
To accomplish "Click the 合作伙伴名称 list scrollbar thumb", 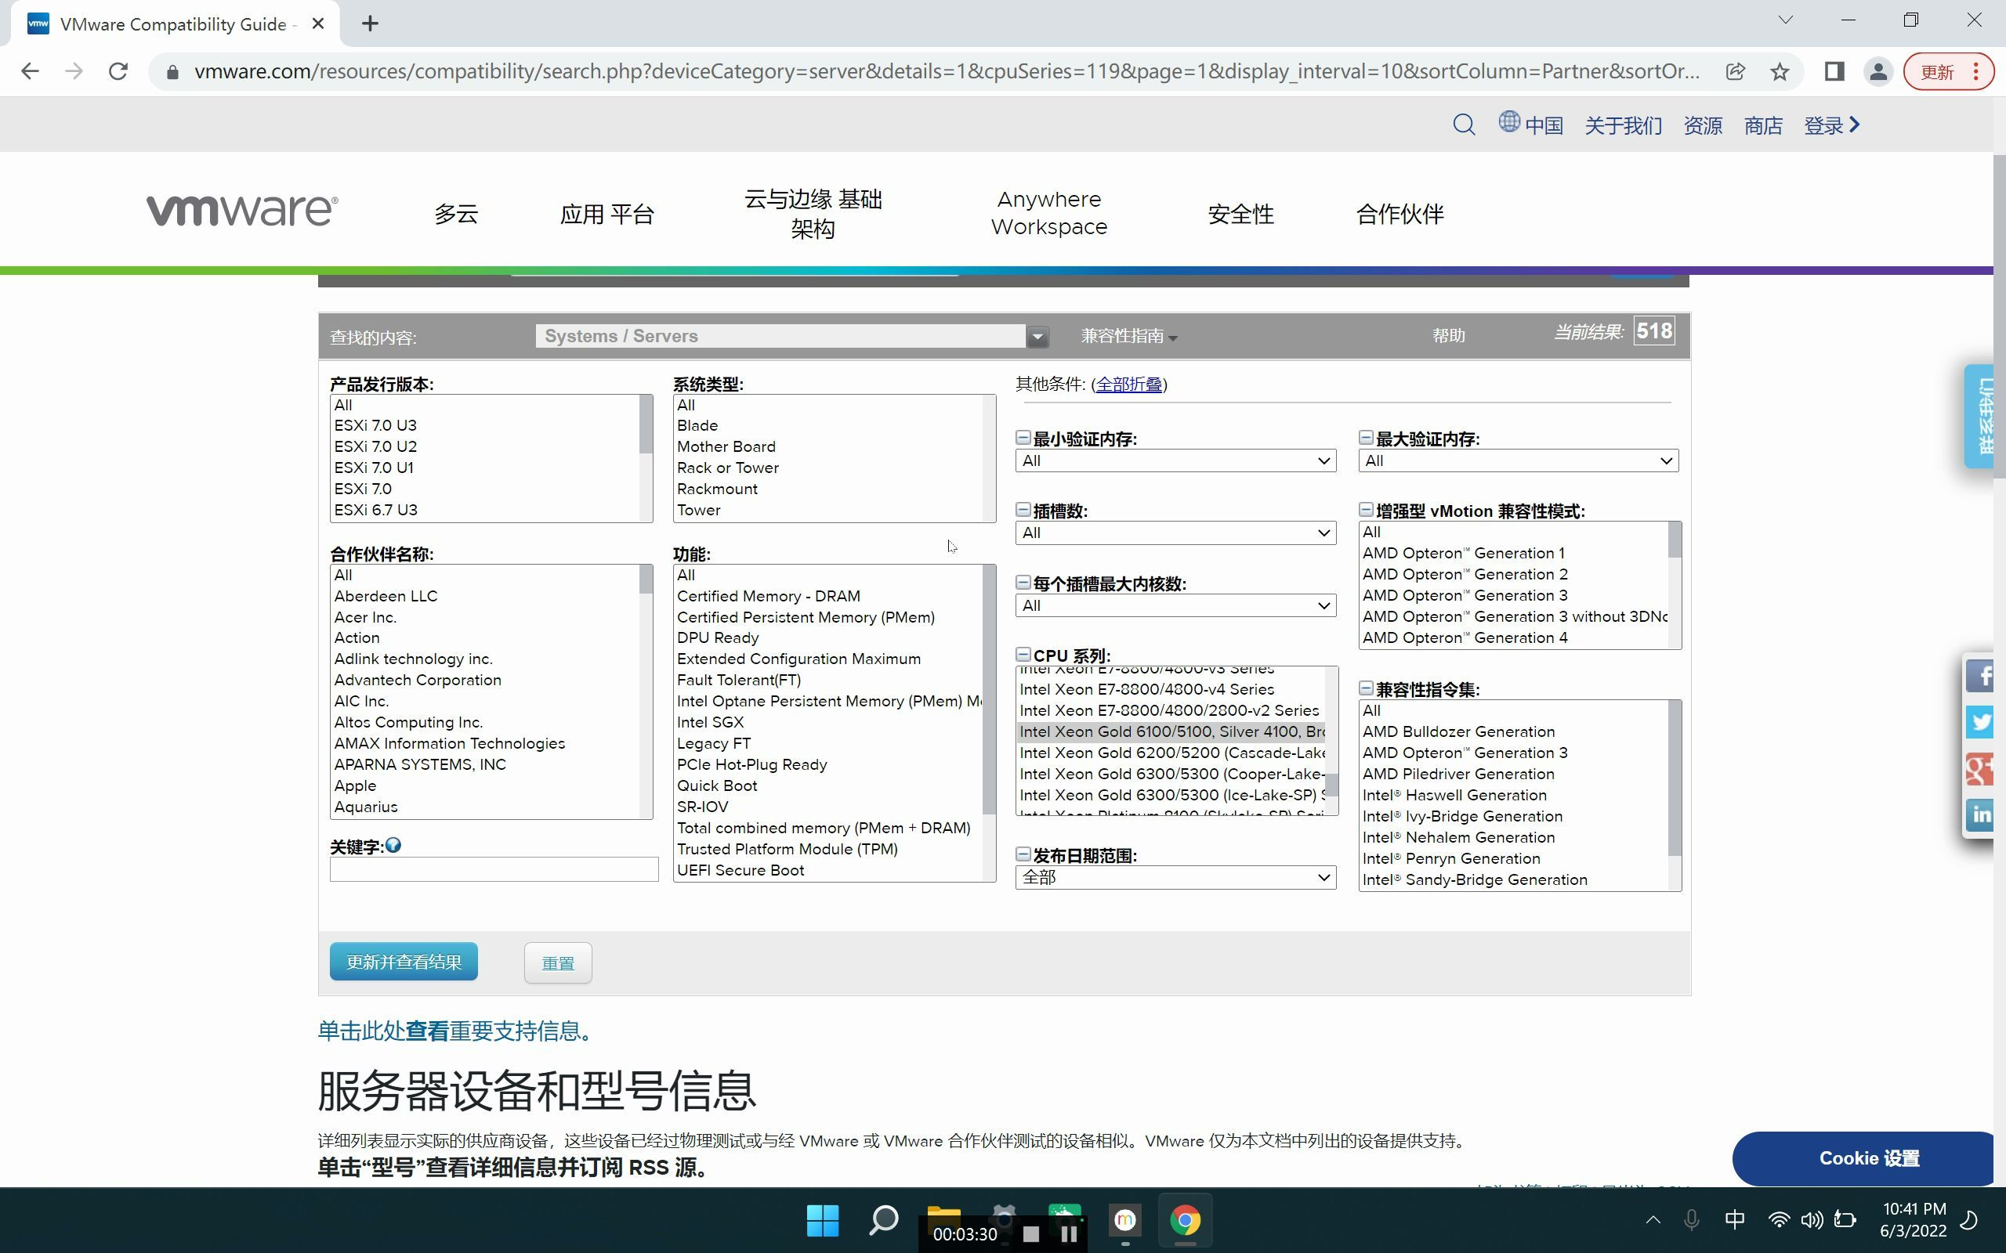I will click(646, 580).
